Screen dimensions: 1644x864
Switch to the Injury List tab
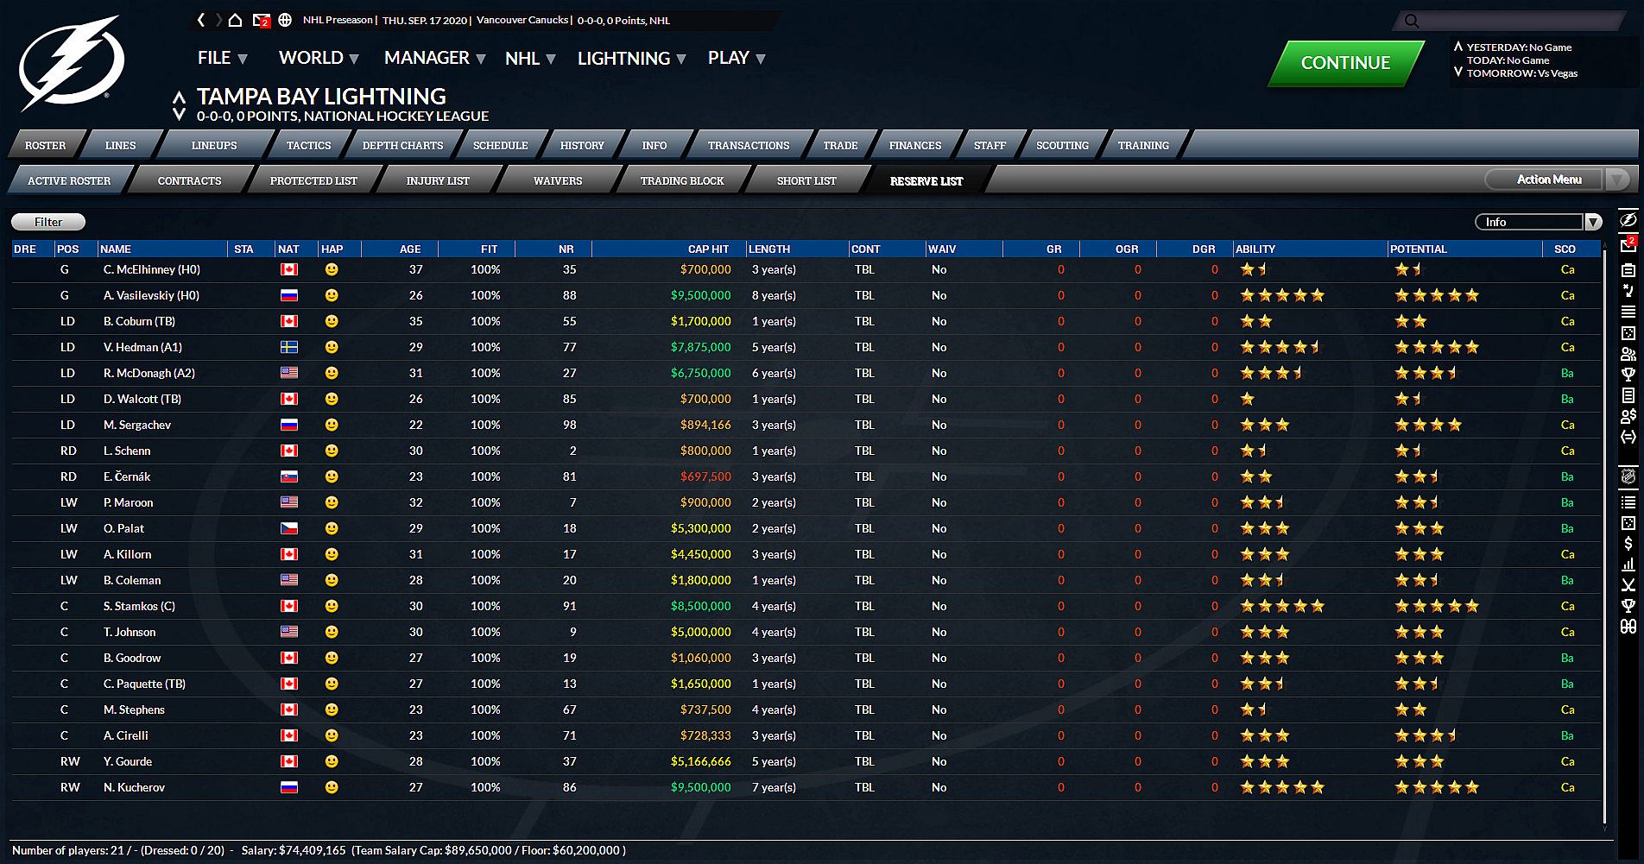[x=437, y=181]
